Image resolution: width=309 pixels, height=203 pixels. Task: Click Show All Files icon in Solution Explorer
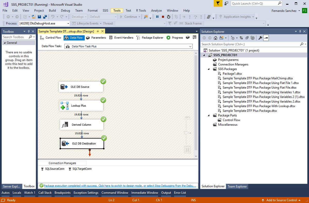pyautogui.click(x=253, y=38)
